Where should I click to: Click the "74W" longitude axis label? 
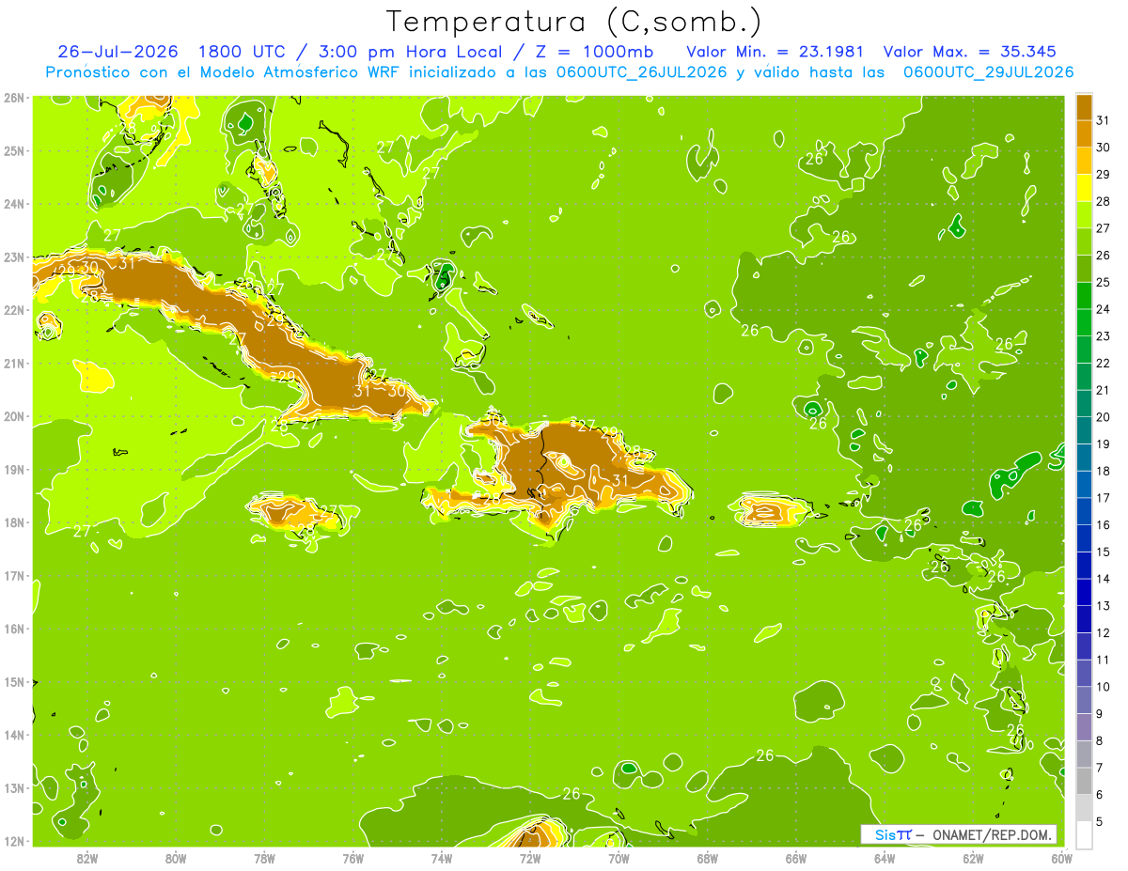[442, 858]
